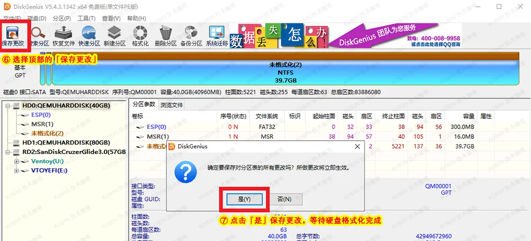Screen dimensions: 531x241
Task: Click the RD2 SanDisk drive icon
Action: (16, 152)
